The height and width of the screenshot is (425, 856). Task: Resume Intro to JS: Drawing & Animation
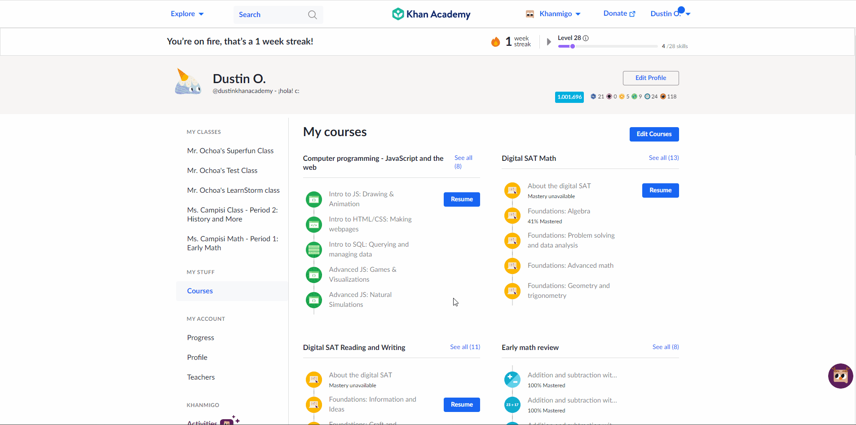pos(462,199)
